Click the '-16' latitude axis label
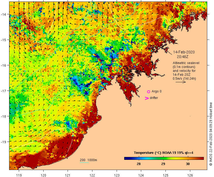214x177 pixels. click(x=3, y=65)
